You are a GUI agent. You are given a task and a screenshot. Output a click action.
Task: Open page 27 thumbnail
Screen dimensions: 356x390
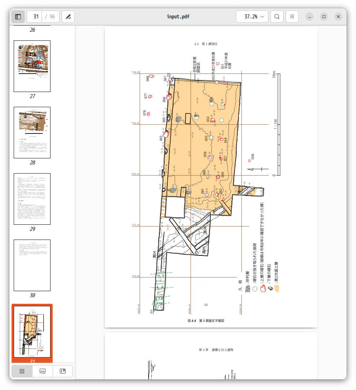[32, 66]
